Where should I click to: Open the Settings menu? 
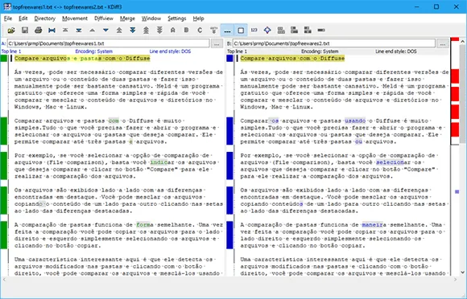click(176, 18)
